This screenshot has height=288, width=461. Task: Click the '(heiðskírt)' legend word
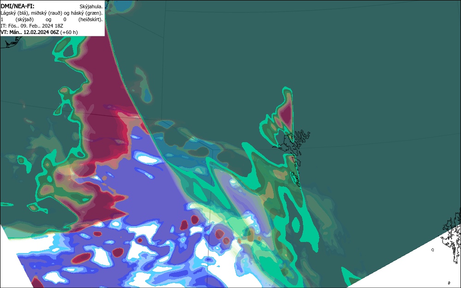90,19
